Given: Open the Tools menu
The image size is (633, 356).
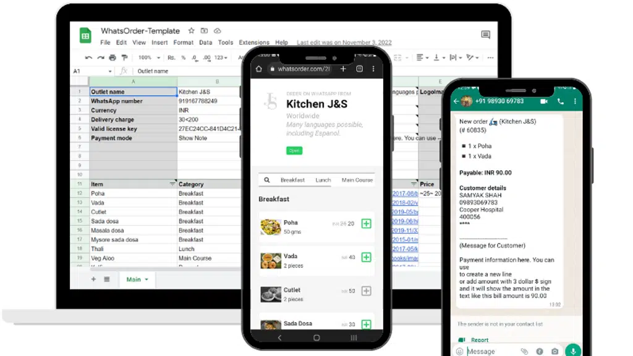Looking at the screenshot, I should pyautogui.click(x=225, y=43).
